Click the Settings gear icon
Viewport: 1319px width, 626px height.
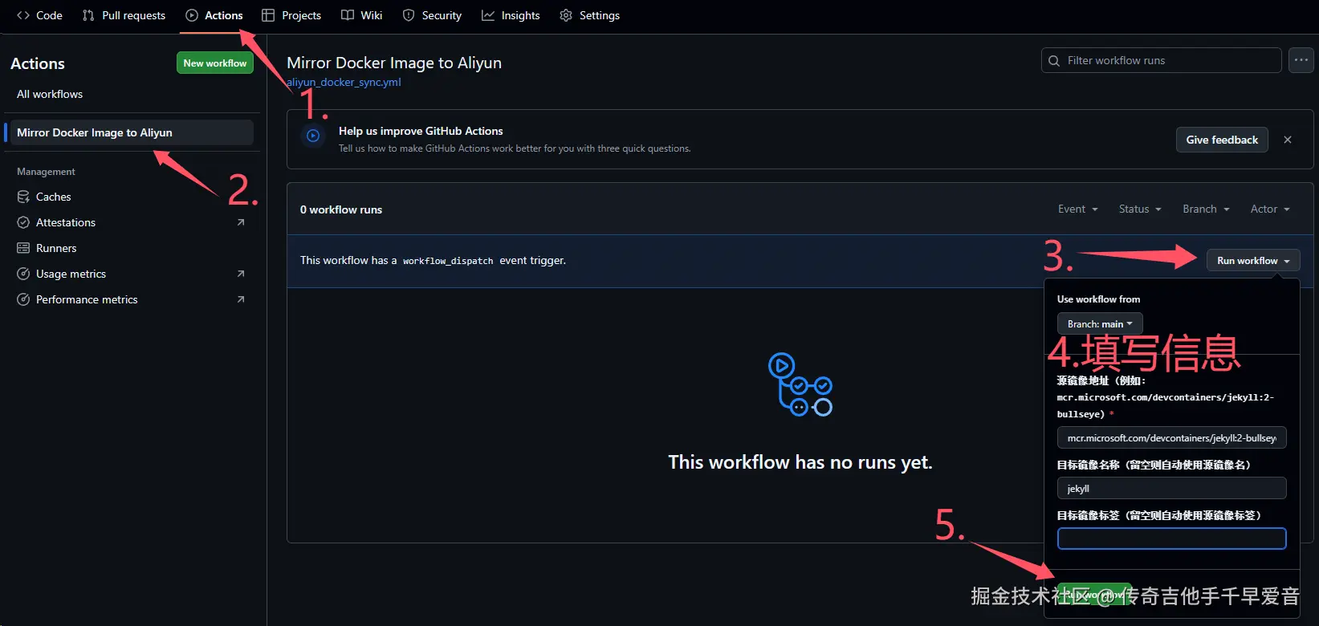566,15
